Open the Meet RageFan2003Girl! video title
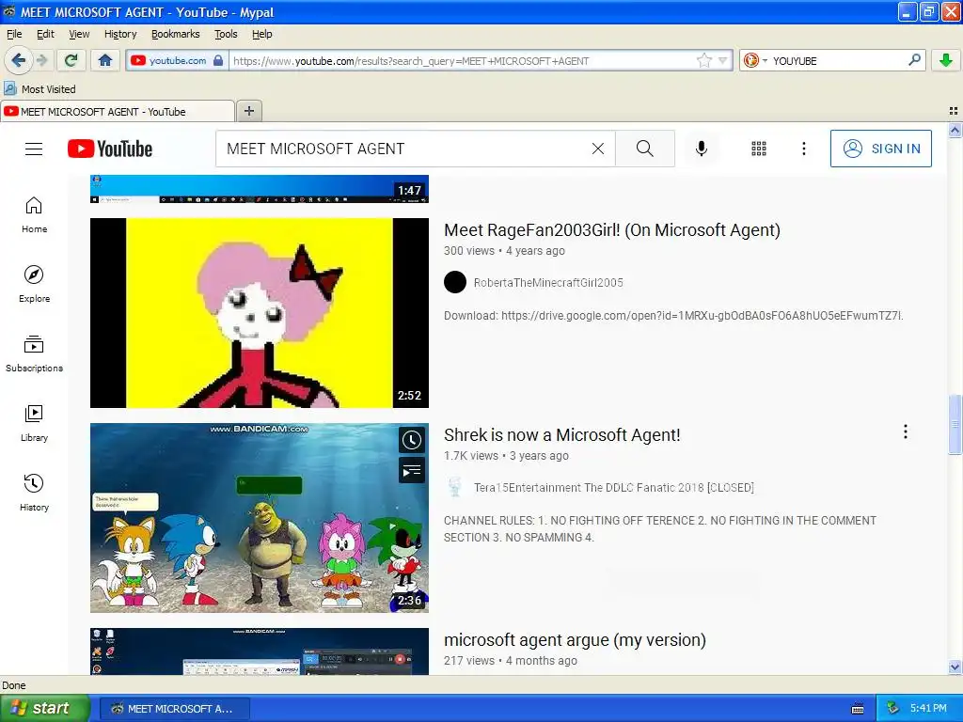Screen dimensions: 963x722 [611, 230]
